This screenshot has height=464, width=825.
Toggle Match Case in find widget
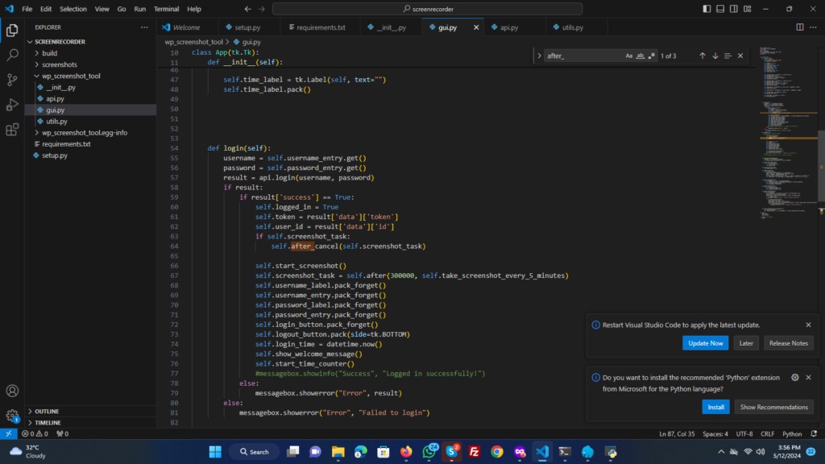(x=629, y=56)
